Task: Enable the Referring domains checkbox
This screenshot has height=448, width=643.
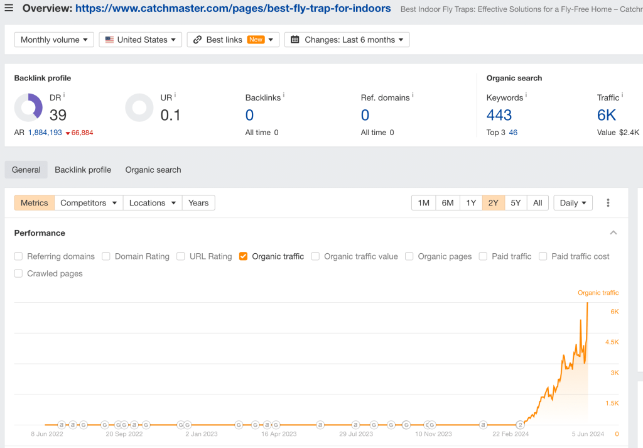Action: point(18,256)
